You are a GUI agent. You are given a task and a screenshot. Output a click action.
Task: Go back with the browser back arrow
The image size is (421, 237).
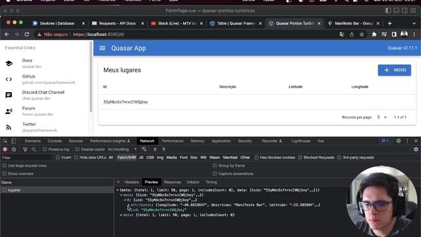click(7, 34)
